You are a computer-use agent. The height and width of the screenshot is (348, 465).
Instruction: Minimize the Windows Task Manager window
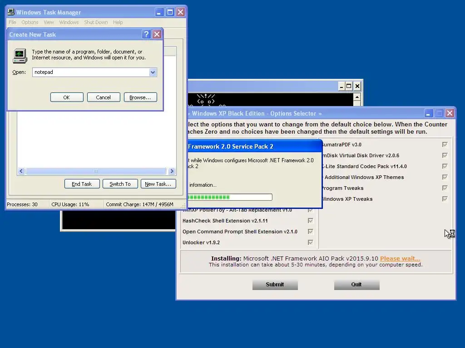click(159, 12)
